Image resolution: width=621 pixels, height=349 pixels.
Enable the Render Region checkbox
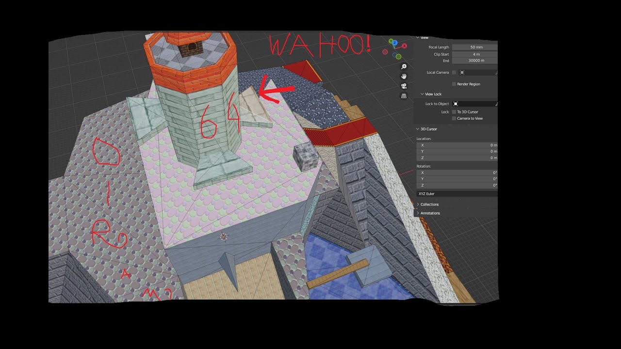coord(454,84)
